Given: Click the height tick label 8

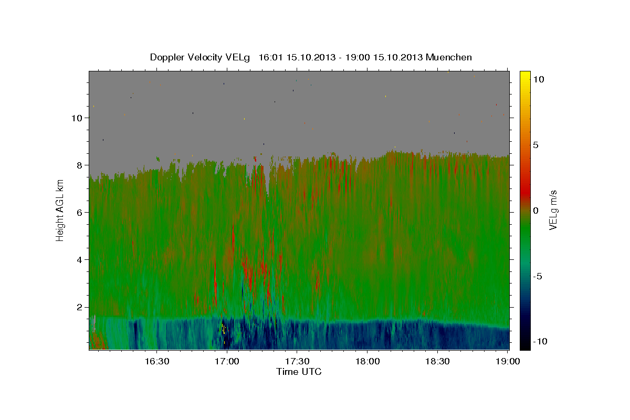Looking at the screenshot, I should point(80,165).
